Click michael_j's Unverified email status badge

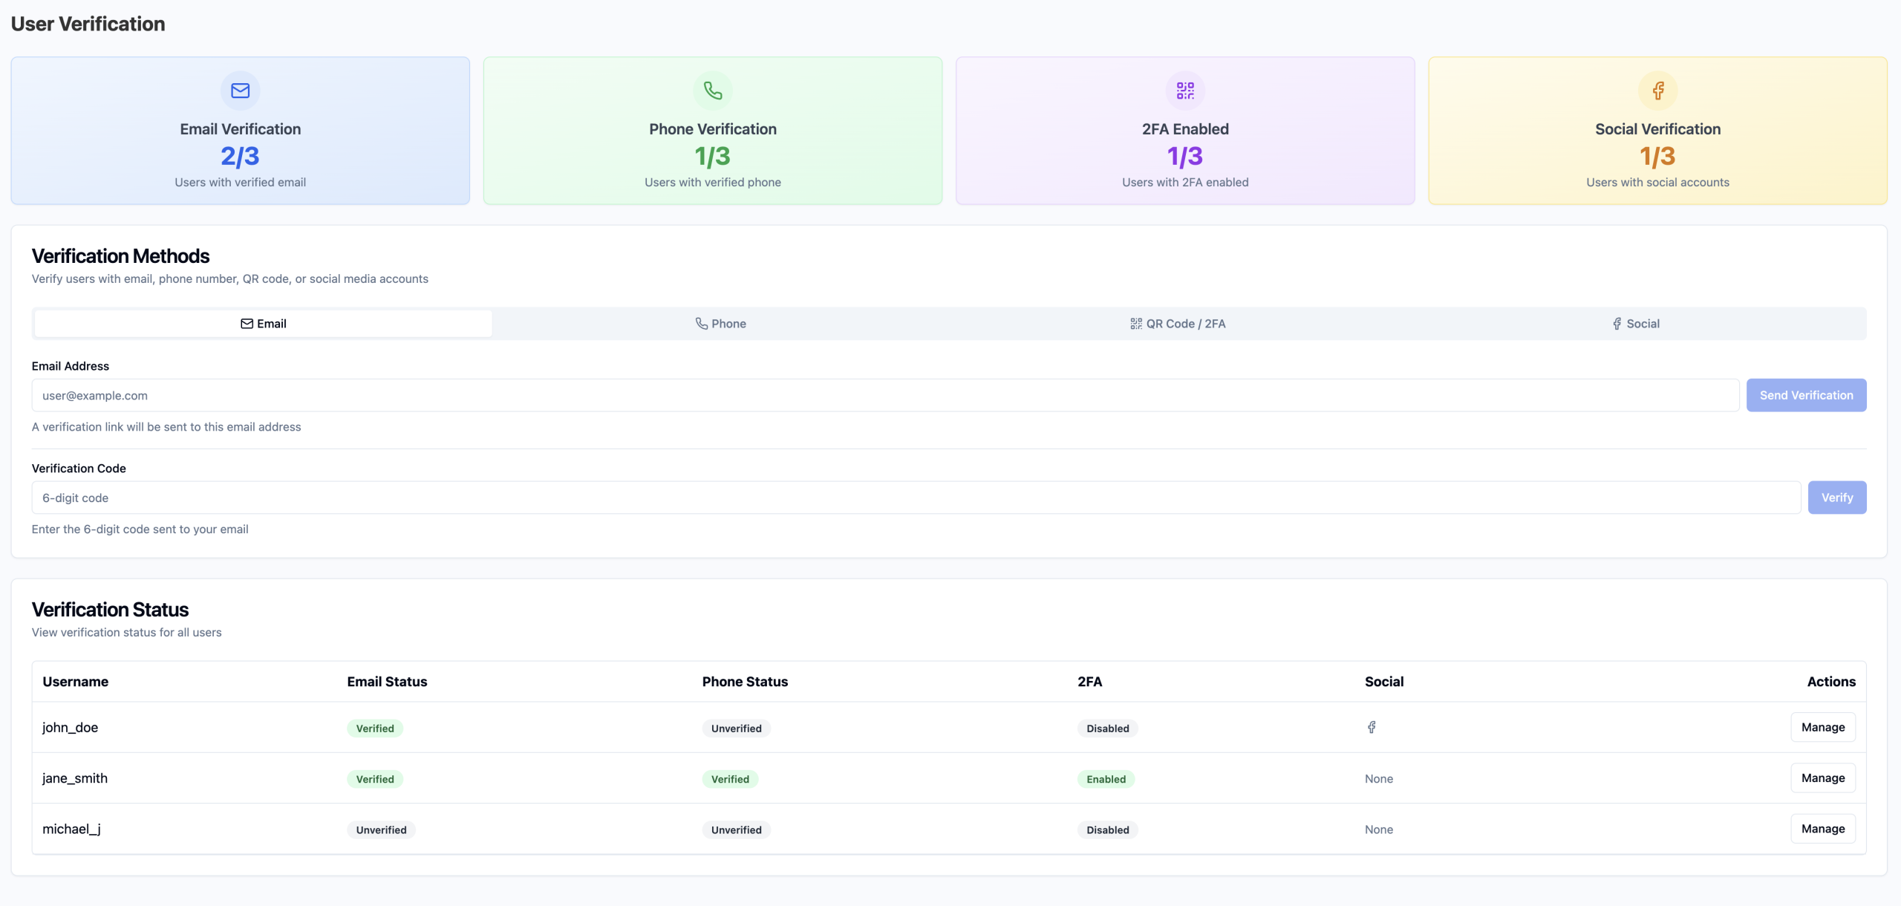pos(381,830)
